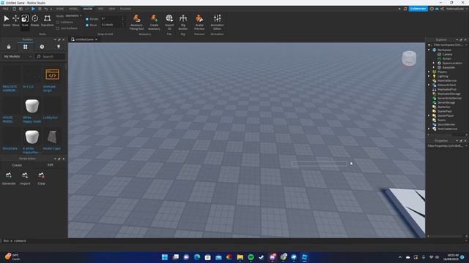Open the Accessory Fitting Tool
469x263 pixels.
137,22
